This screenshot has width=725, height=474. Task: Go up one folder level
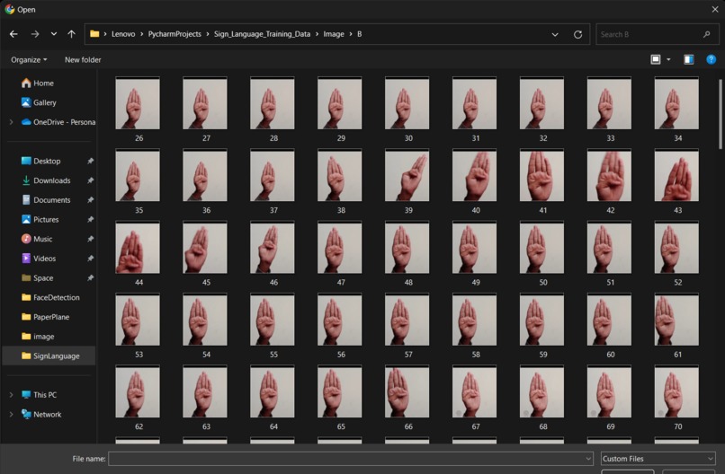[x=71, y=34]
